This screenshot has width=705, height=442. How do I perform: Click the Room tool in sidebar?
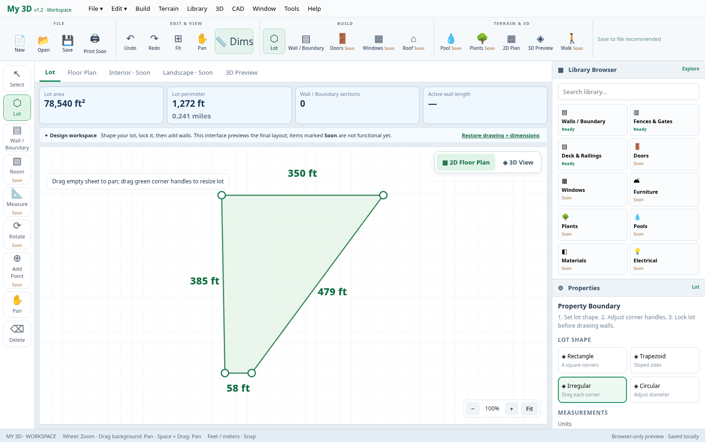click(x=17, y=169)
